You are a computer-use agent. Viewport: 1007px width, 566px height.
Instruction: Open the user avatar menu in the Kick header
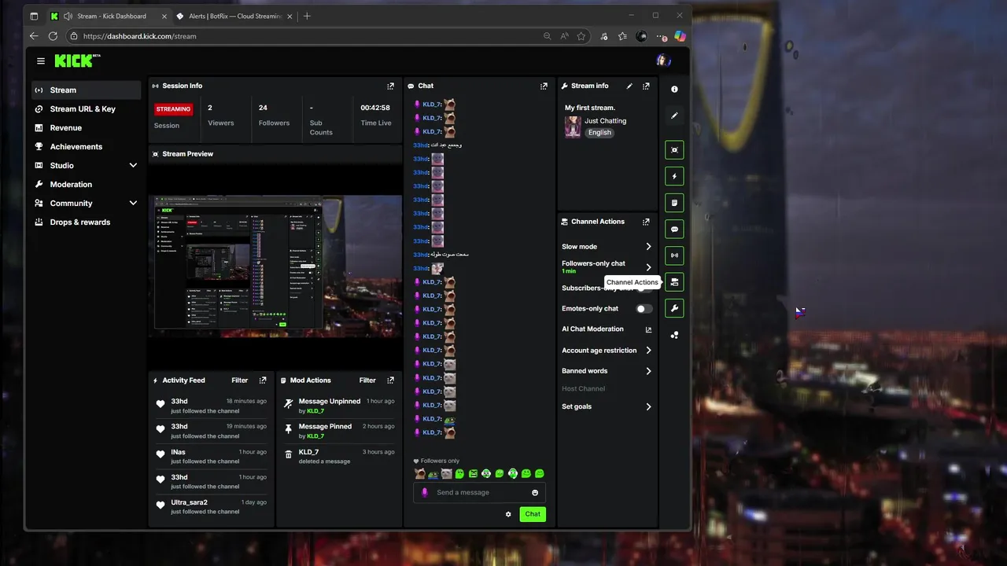click(663, 61)
